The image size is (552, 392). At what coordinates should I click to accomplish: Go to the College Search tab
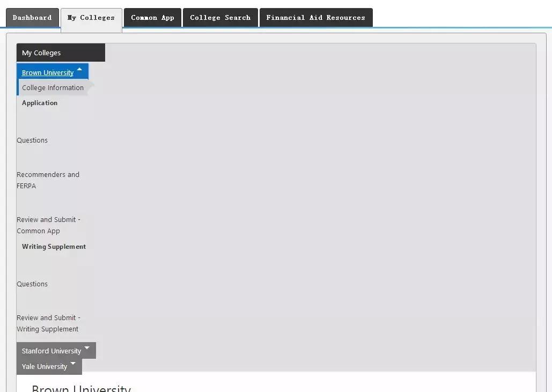[x=220, y=18]
